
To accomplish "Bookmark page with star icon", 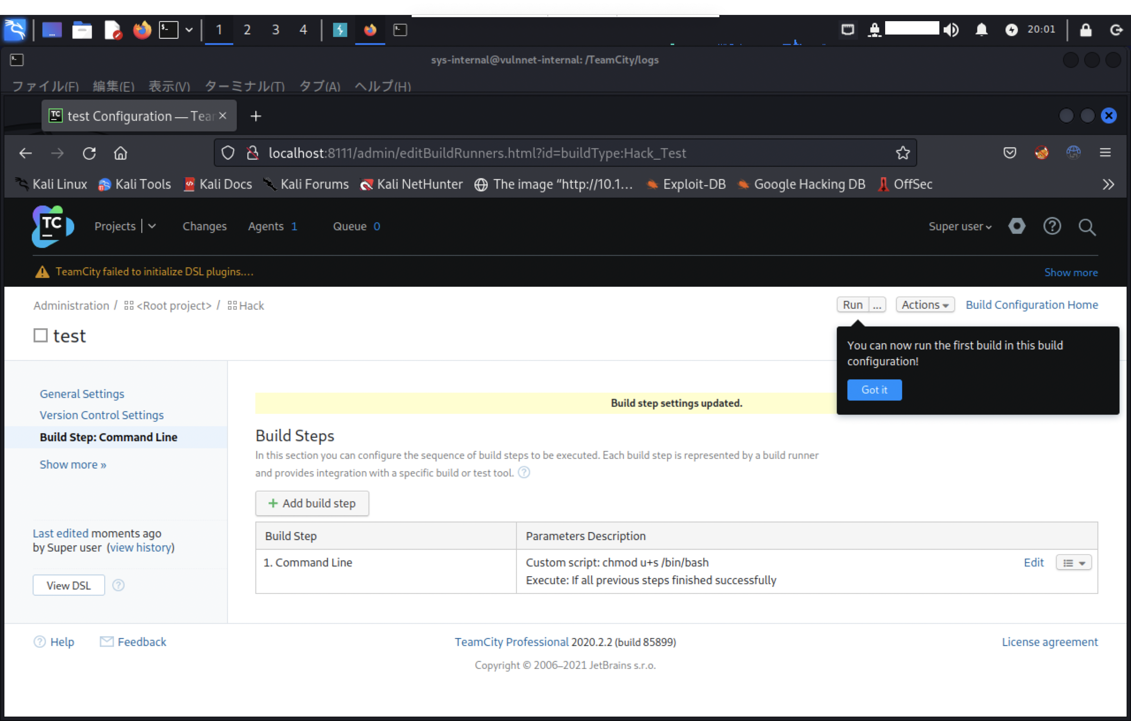I will [x=902, y=153].
